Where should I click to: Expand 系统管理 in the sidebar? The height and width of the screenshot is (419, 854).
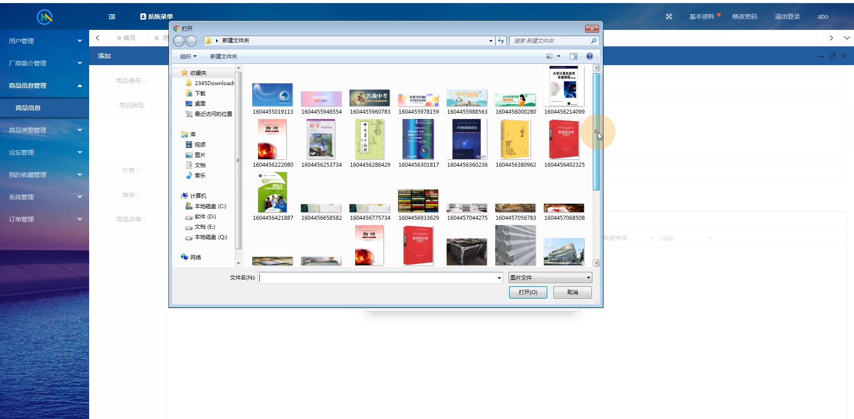point(45,197)
